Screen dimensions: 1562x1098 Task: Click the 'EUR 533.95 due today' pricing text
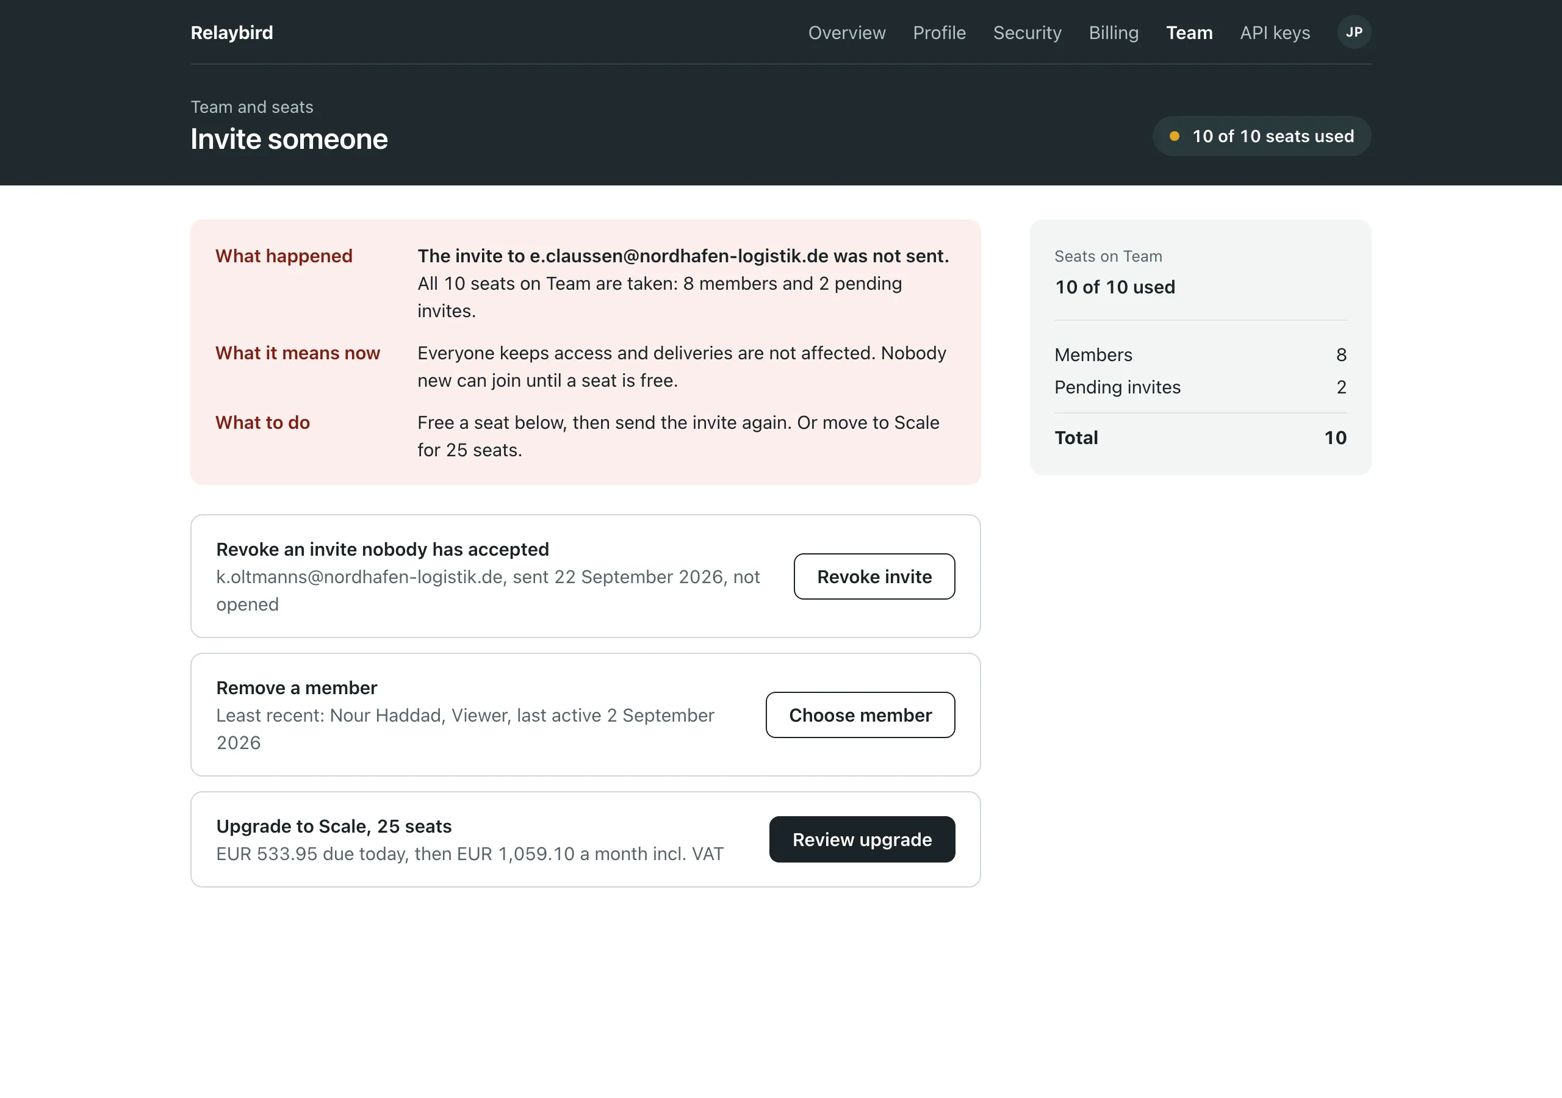coord(470,854)
